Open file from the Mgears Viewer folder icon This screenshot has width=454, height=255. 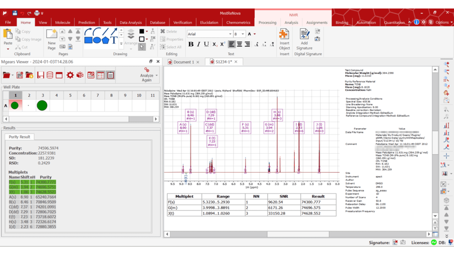pyautogui.click(x=6, y=75)
